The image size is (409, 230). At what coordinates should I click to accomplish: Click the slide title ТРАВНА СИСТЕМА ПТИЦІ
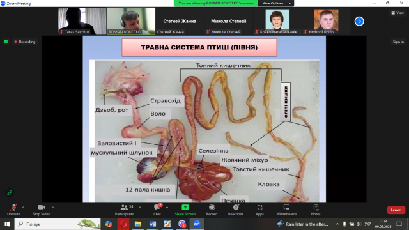pos(199,47)
